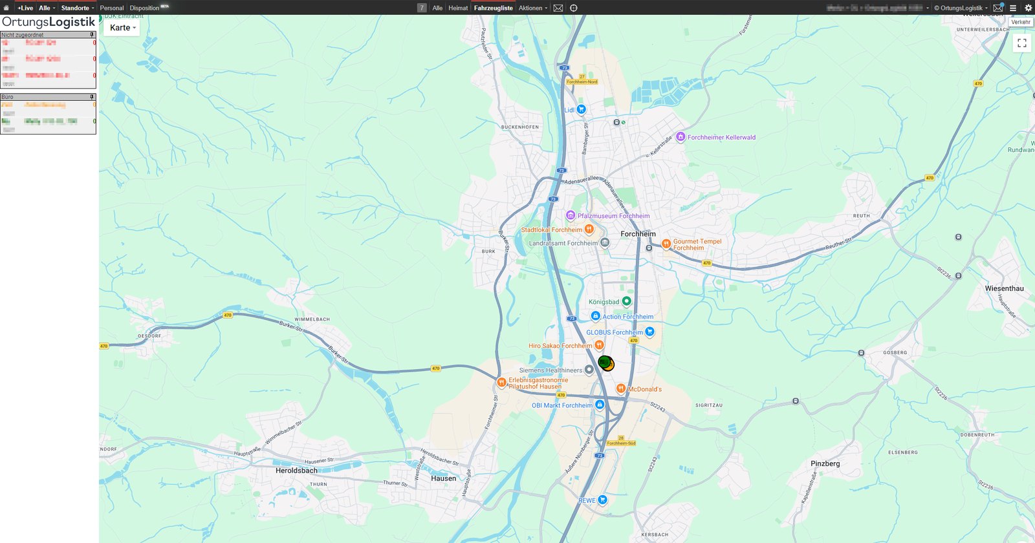
Task: Open the home icon in top bar
Action: (6, 8)
